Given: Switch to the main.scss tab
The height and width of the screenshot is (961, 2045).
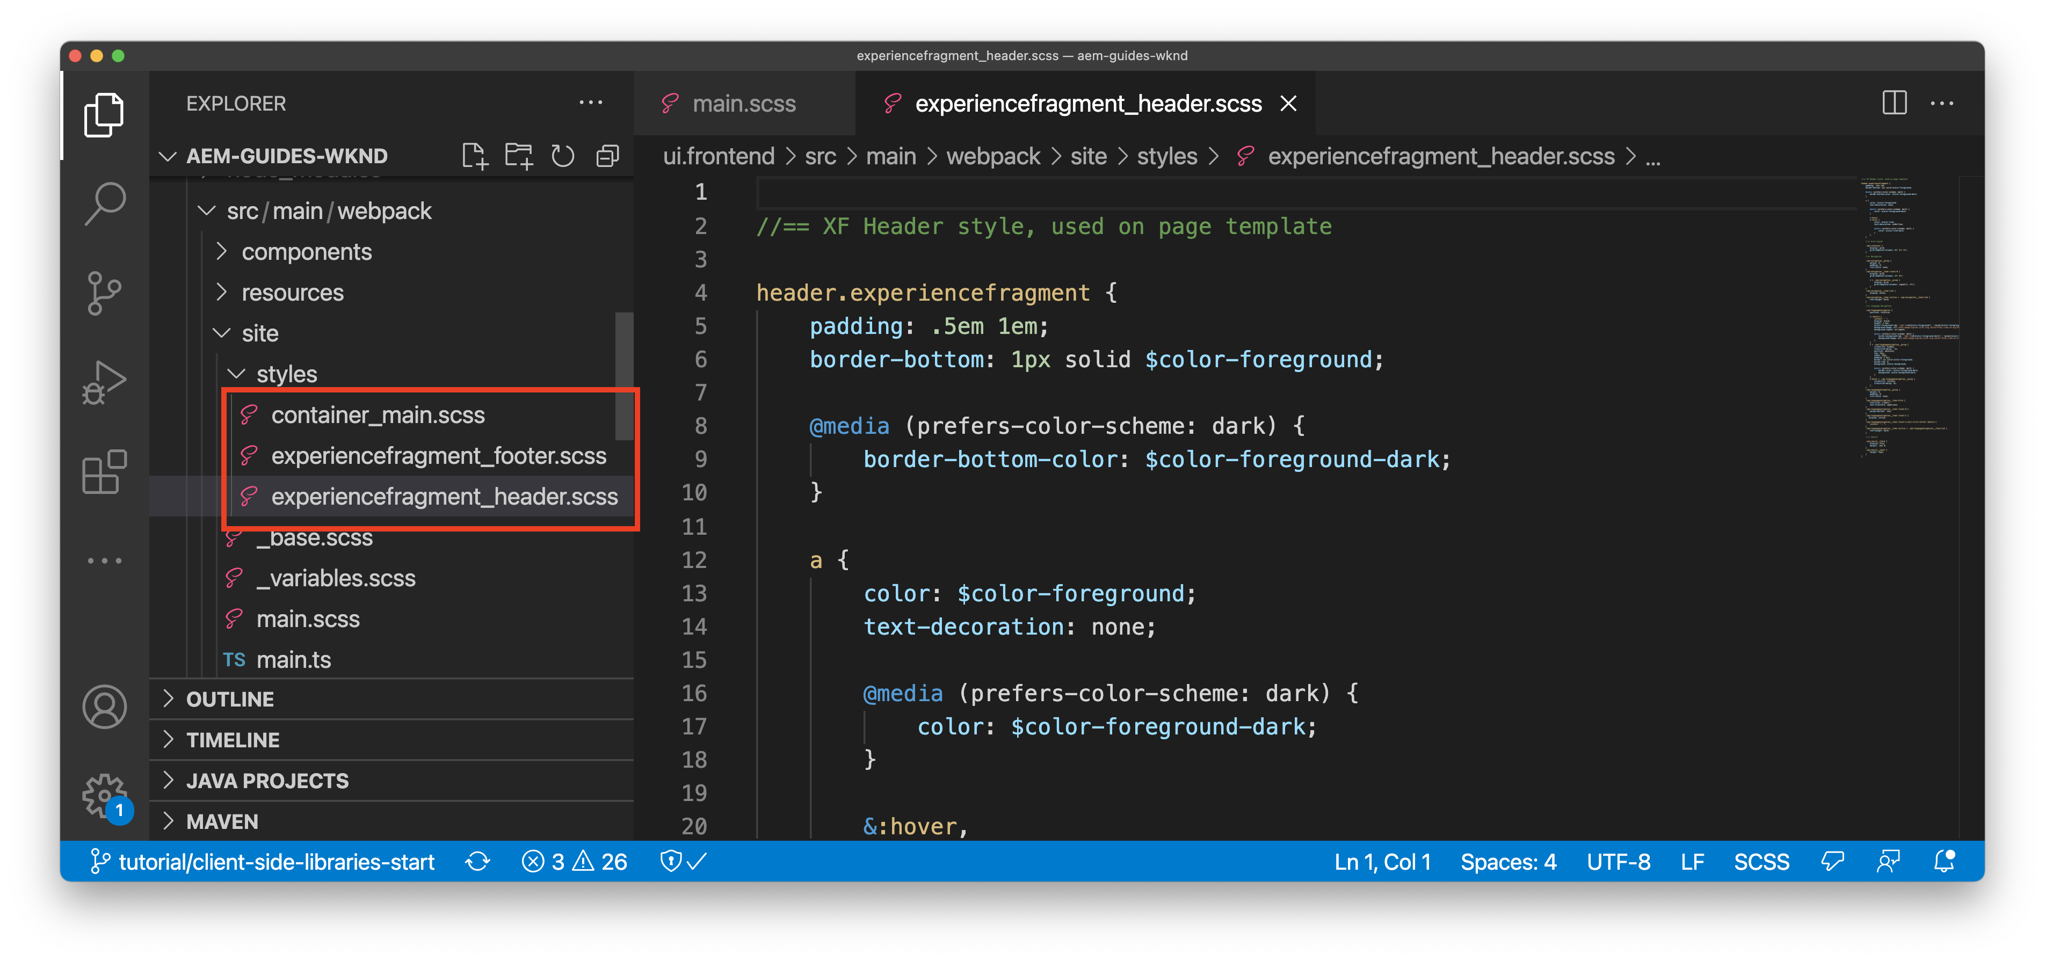Looking at the screenshot, I should pyautogui.click(x=743, y=104).
